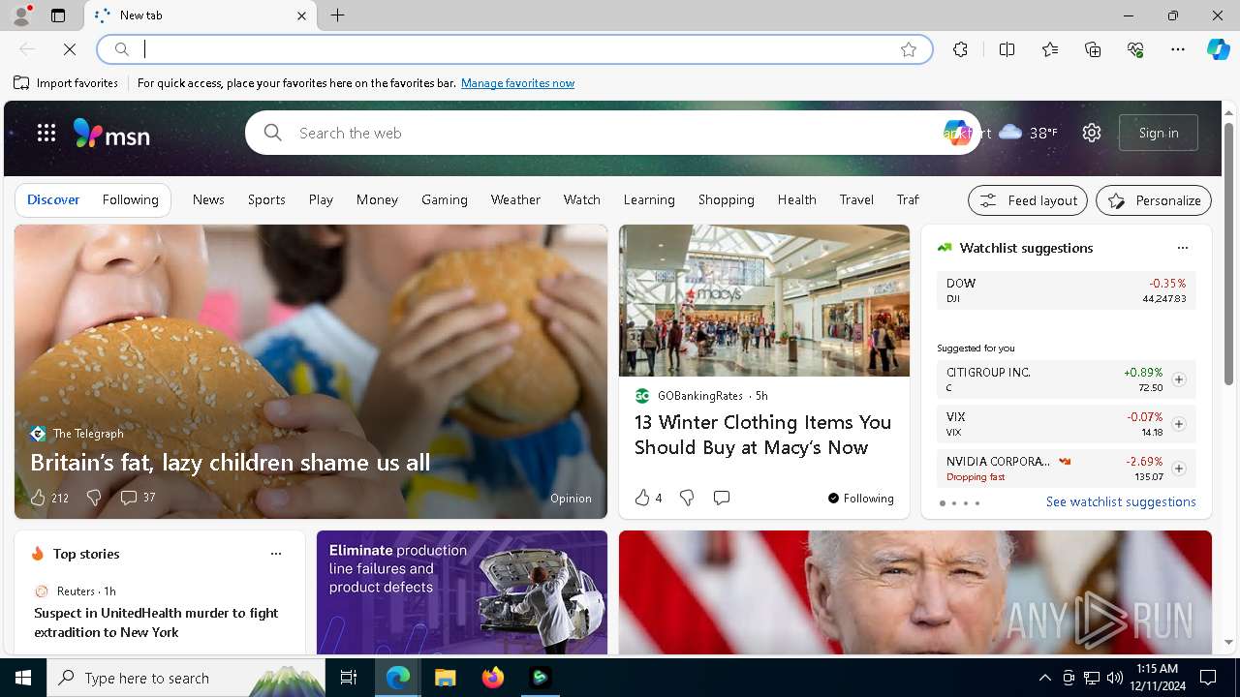This screenshot has width=1240, height=697.
Task: Open the Eliminate production line failures ad
Action: pos(462,592)
